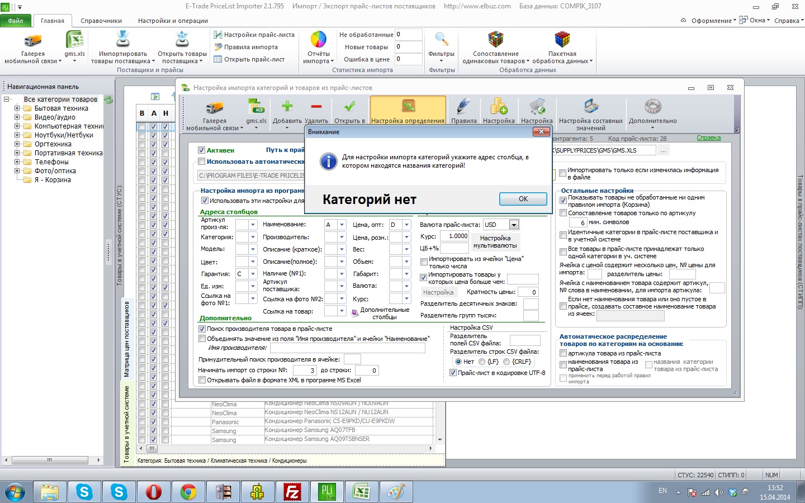Toggle Показывать товары не обработанные checkbox
The width and height of the screenshot is (805, 503).
(x=563, y=200)
